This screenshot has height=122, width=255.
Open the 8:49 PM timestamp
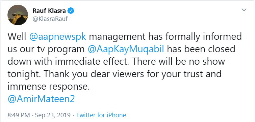tap(19, 115)
